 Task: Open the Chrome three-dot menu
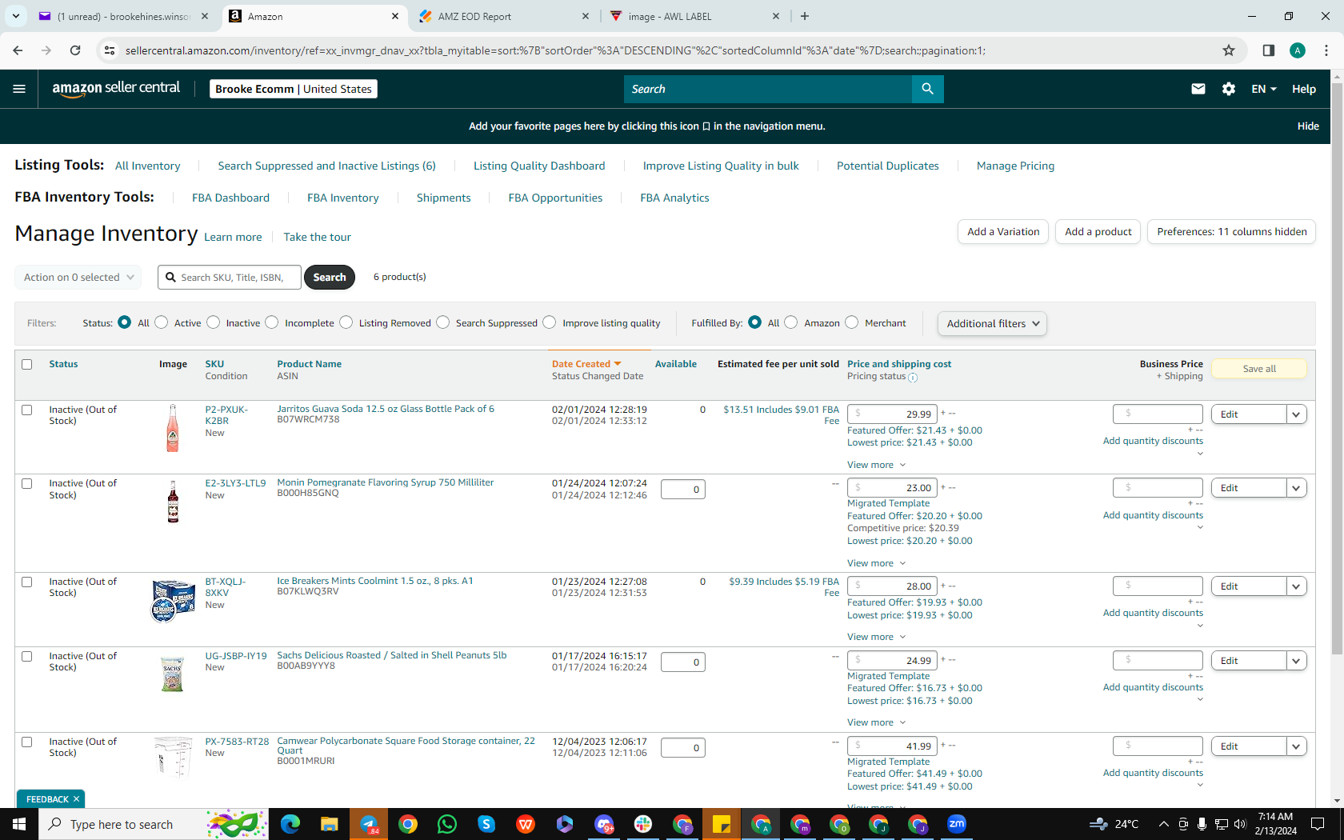click(1326, 50)
